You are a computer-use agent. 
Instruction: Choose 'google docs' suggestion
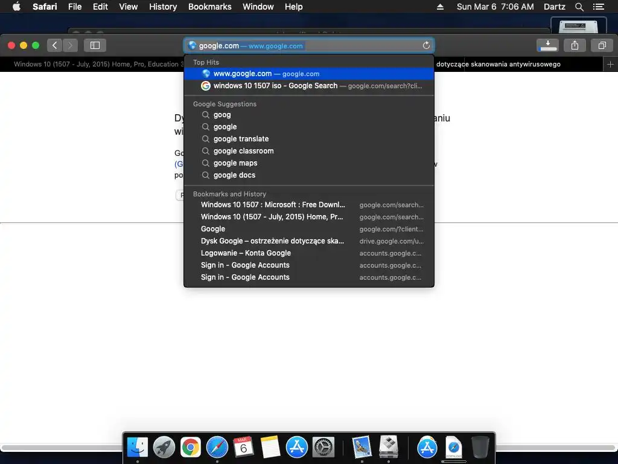click(309, 175)
